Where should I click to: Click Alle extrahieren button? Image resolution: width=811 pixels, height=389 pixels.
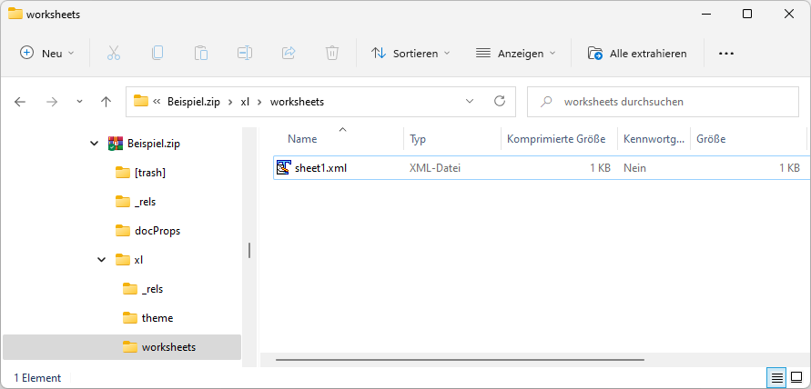[x=637, y=54]
